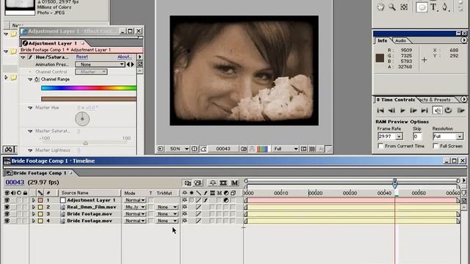Screen dimensions: 470x264
Task: Click the shy layers button in timeline
Action: (x=212, y=183)
